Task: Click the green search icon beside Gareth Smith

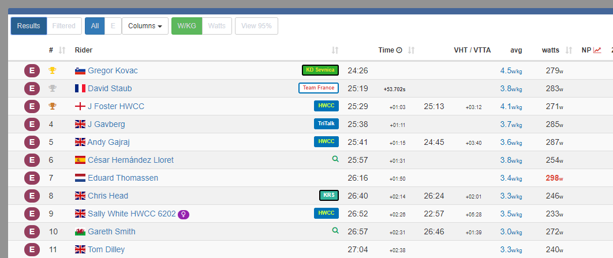Action: tap(335, 231)
